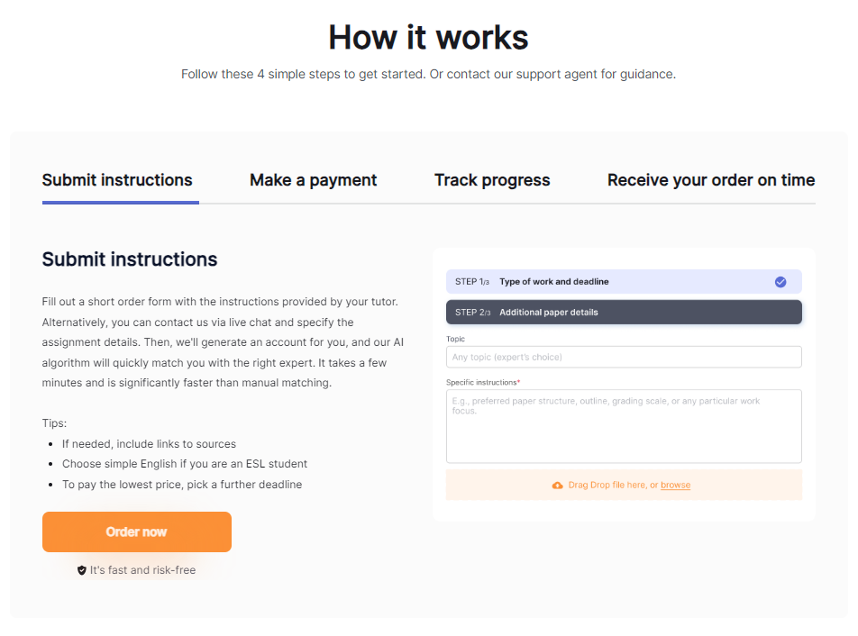The height and width of the screenshot is (636, 858).
Task: Click the It's fast and risk-free label
Action: tap(142, 570)
